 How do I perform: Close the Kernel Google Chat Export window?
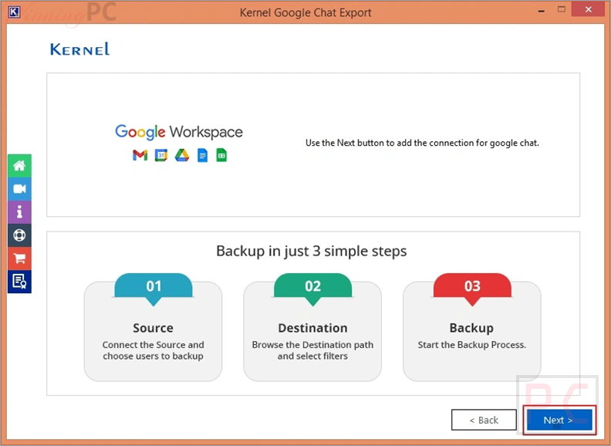[x=588, y=9]
